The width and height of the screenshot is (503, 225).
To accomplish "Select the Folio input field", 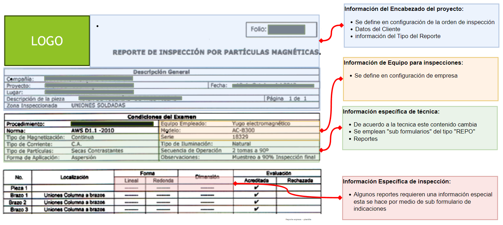I will click(287, 30).
